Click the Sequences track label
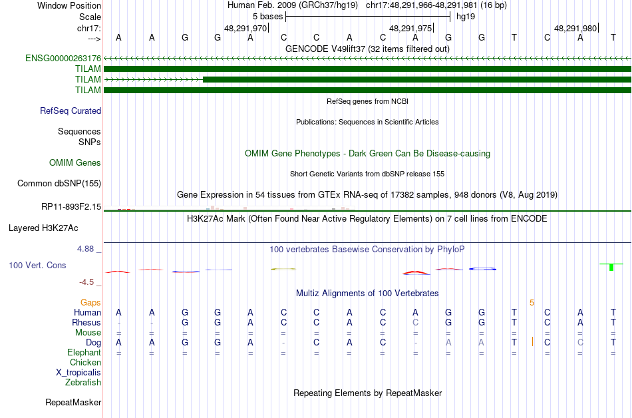 [x=79, y=131]
